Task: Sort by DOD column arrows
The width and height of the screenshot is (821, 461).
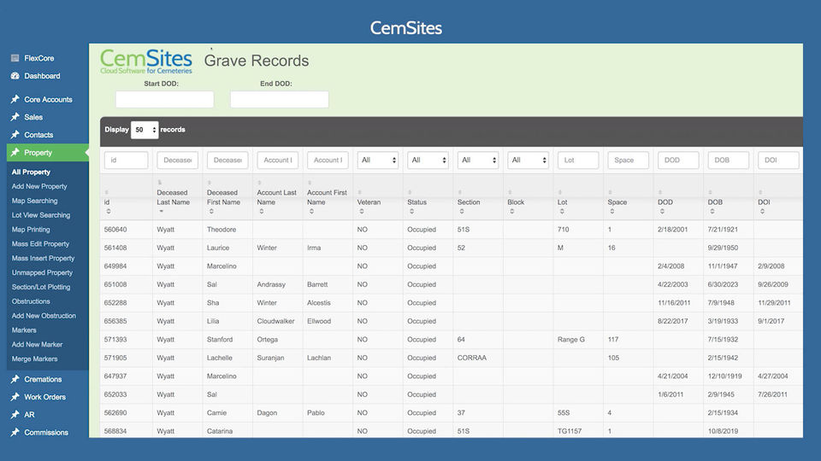Action: pyautogui.click(x=662, y=212)
